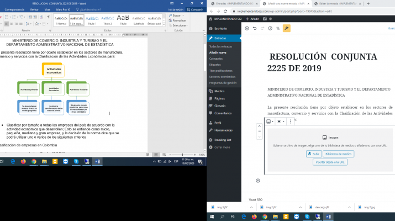Click the Biblioteca de medios button
This screenshot has height=221, width=395.
click(x=338, y=154)
